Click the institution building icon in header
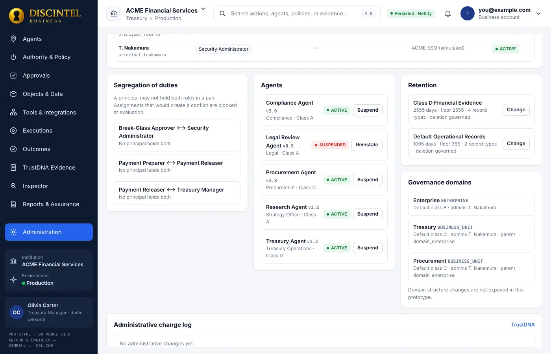Viewport: 551px width, 354px height. [114, 13]
